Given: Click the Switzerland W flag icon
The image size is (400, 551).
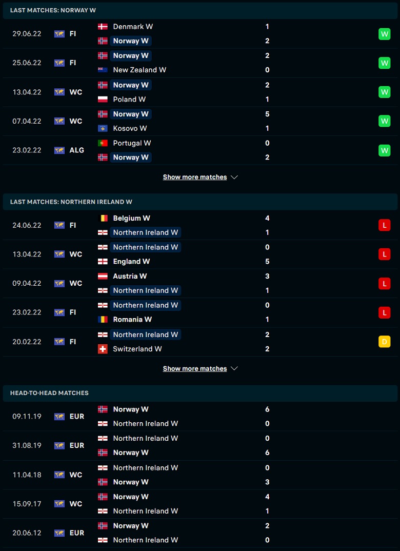Looking at the screenshot, I should pyautogui.click(x=103, y=349).
